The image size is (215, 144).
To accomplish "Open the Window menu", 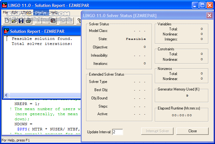I will point(41,12).
